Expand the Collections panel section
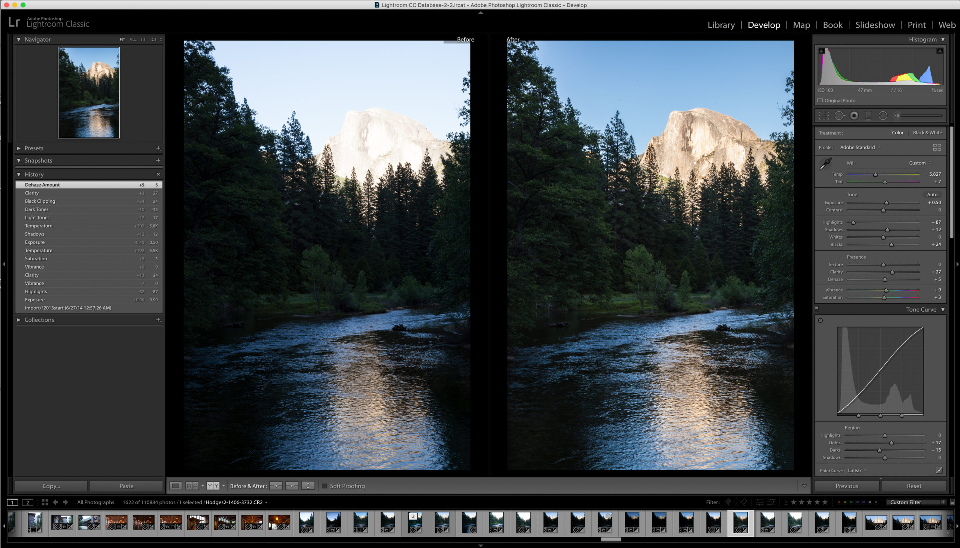Viewport: 960px width, 548px height. pyautogui.click(x=18, y=320)
